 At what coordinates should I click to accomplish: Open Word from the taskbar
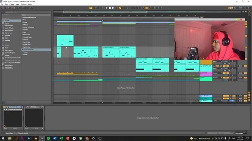tap(55, 138)
